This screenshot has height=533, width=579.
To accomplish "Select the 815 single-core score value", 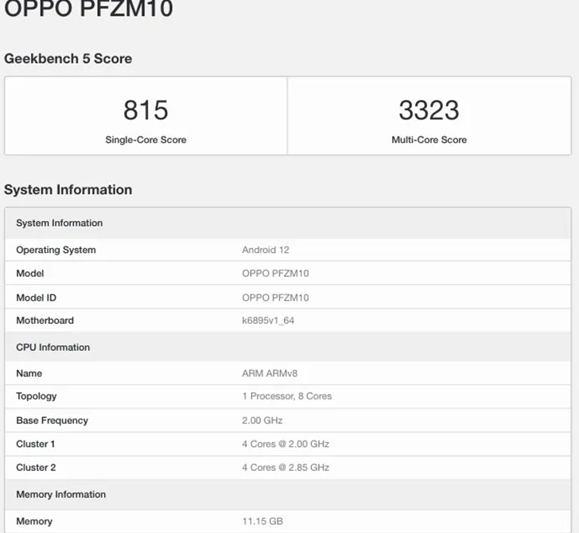I will point(146,110).
